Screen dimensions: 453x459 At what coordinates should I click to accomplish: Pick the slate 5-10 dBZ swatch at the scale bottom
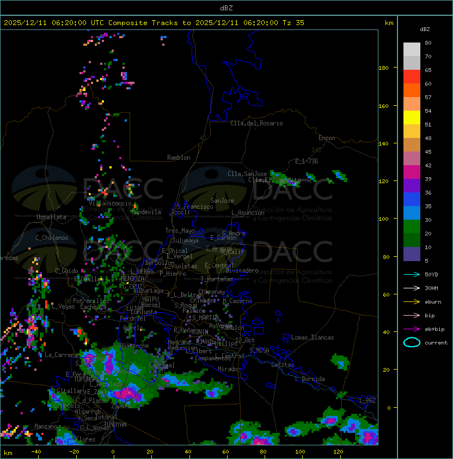pyautogui.click(x=412, y=254)
